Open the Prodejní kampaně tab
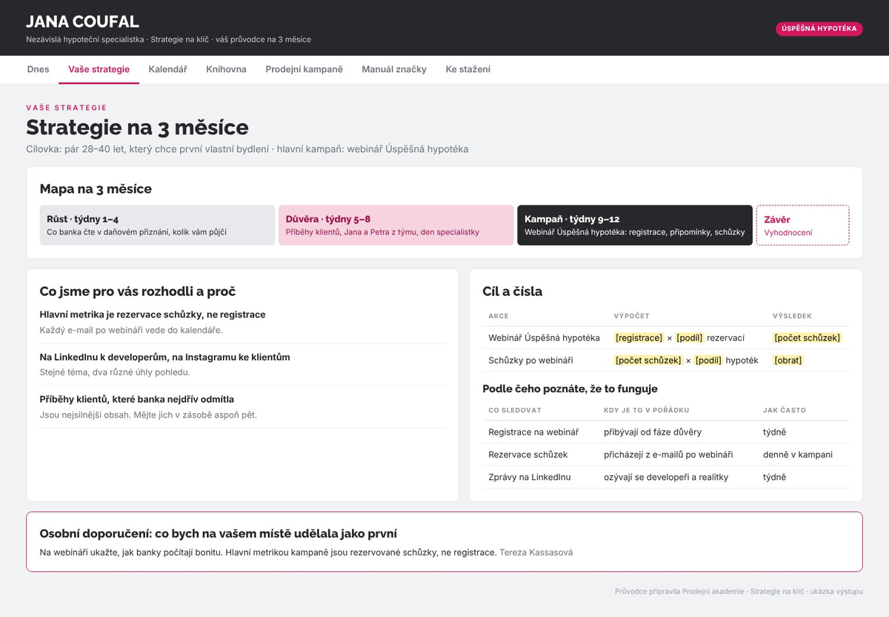The height and width of the screenshot is (617, 889). tap(304, 70)
